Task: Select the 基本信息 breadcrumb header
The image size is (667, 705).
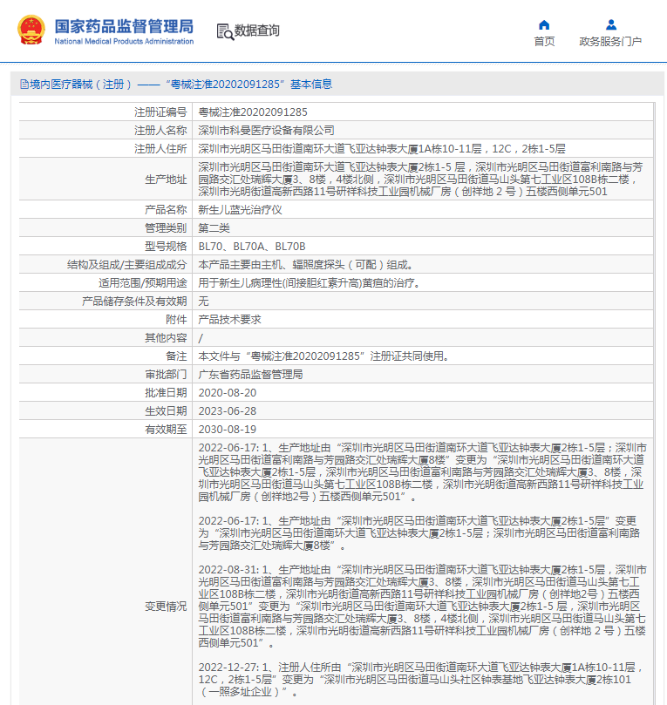Action: (x=310, y=84)
